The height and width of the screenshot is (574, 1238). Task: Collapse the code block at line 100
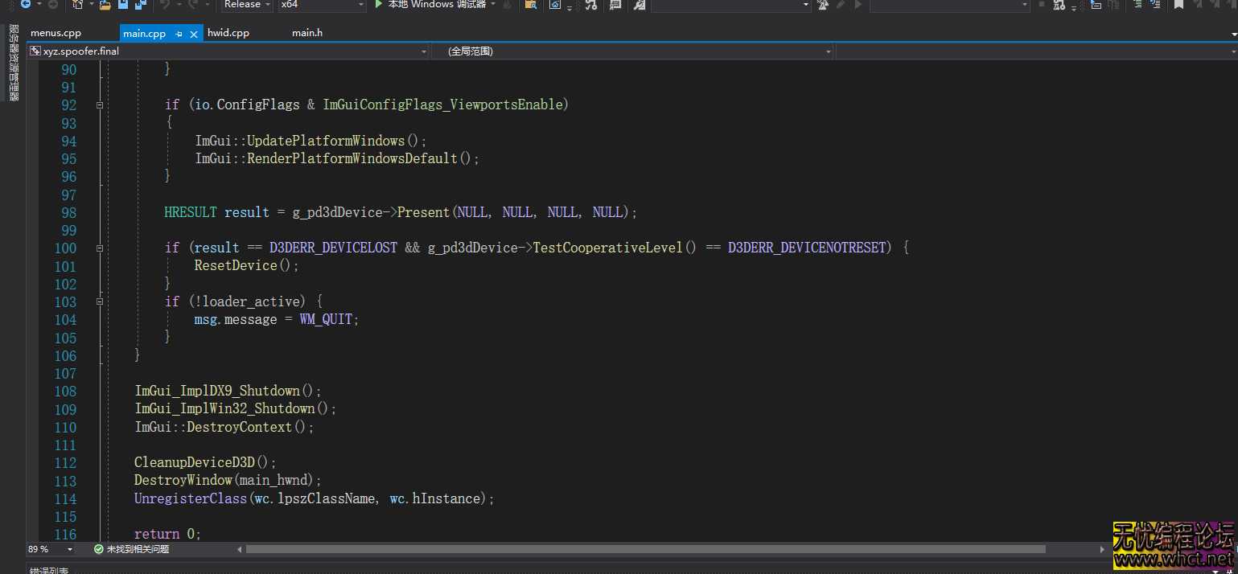pyautogui.click(x=100, y=248)
